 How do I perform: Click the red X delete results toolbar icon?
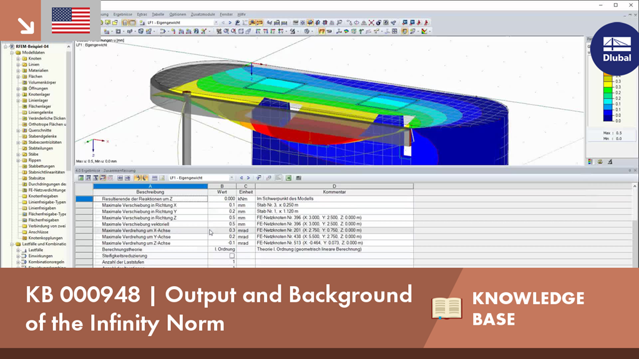pos(371,23)
